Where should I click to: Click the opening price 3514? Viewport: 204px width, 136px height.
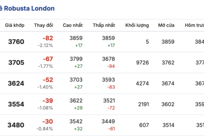pos(168,125)
